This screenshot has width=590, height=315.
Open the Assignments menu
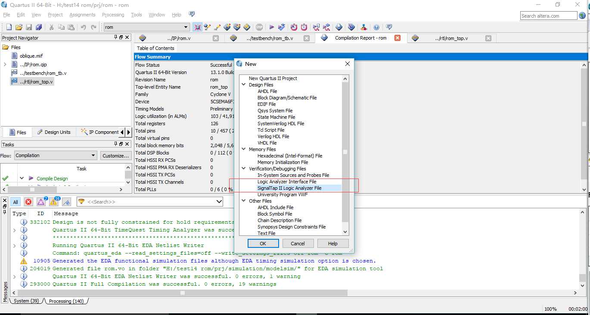click(82, 15)
